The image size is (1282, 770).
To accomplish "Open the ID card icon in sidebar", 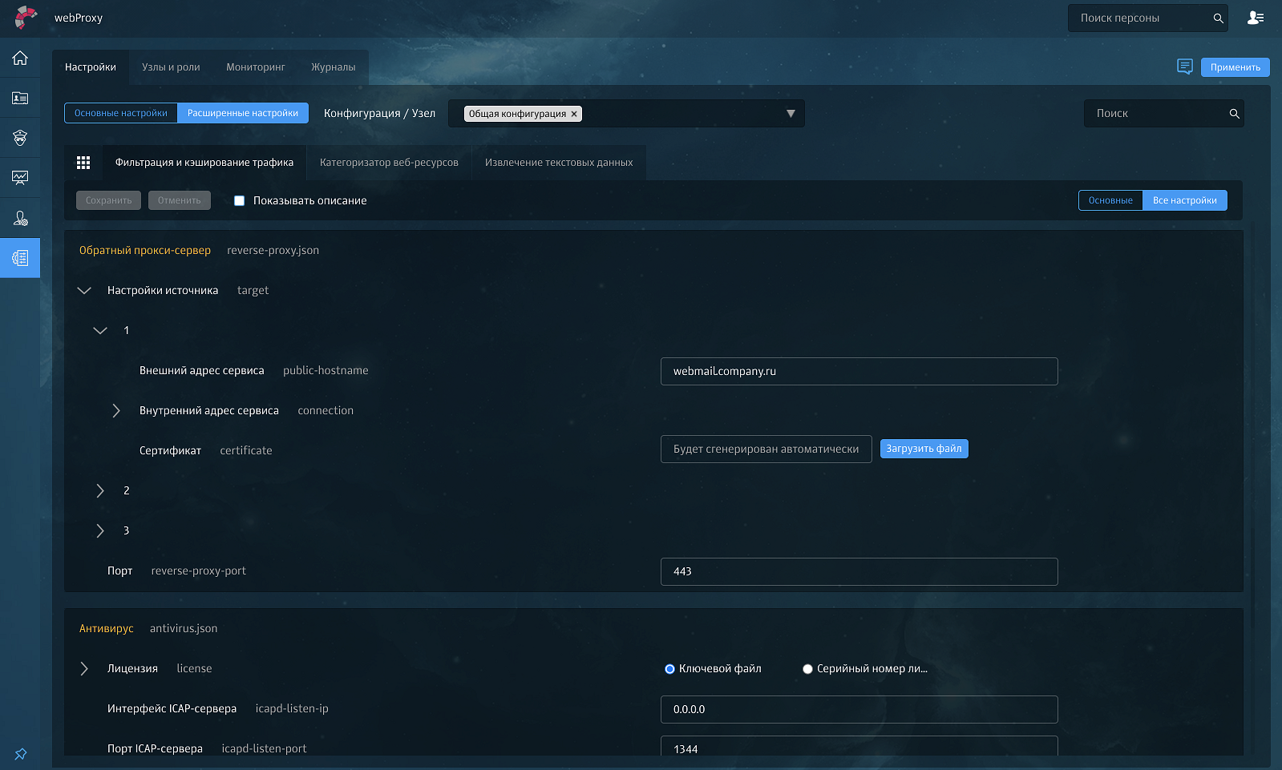I will (20, 98).
